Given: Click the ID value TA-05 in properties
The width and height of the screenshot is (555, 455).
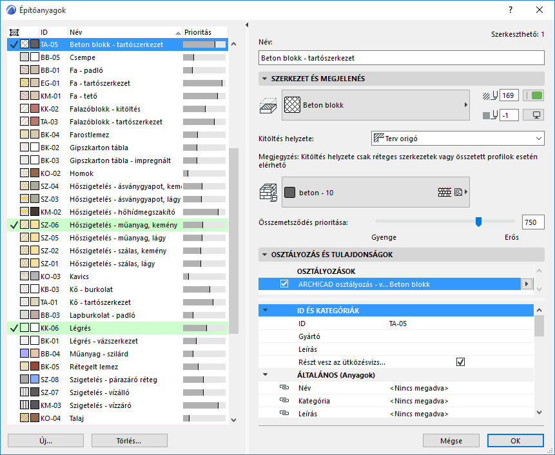Looking at the screenshot, I should click(398, 324).
